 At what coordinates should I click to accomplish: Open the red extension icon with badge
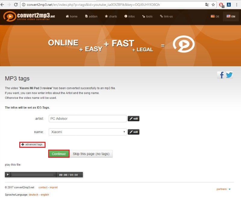click(x=221, y=5)
